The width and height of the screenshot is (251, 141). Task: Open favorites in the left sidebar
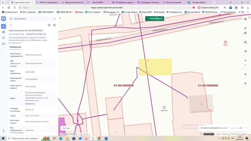(x=3, y=26)
